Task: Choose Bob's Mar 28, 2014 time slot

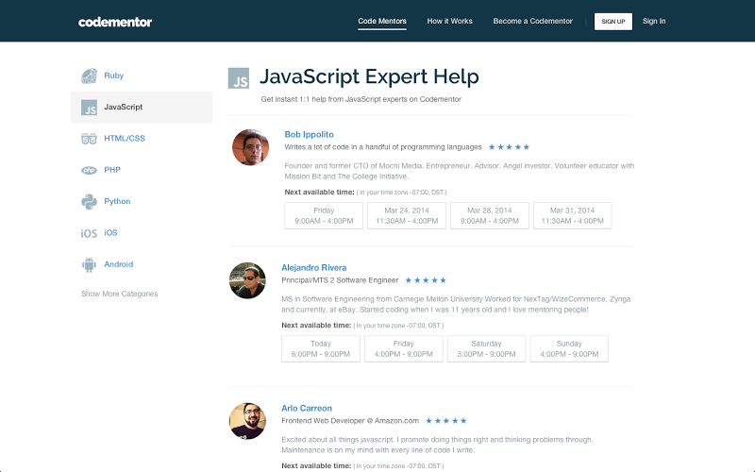Action: point(490,216)
